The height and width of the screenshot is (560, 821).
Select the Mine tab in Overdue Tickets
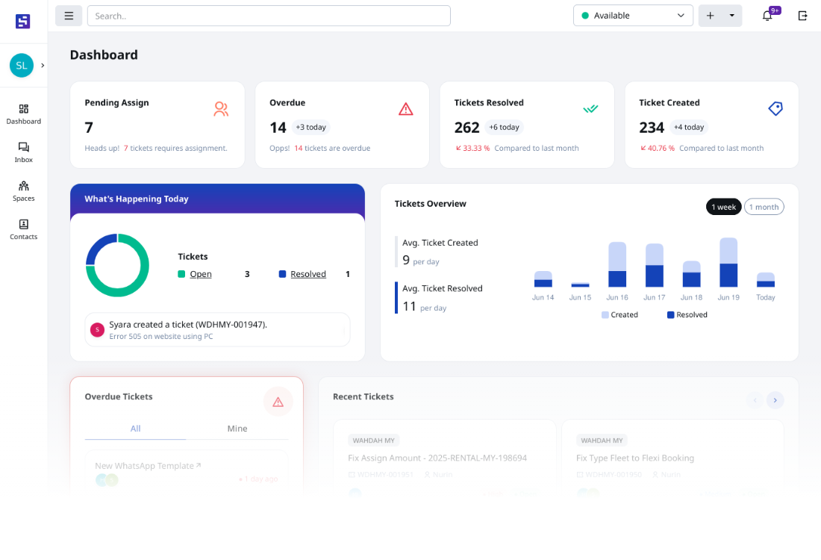(x=237, y=429)
